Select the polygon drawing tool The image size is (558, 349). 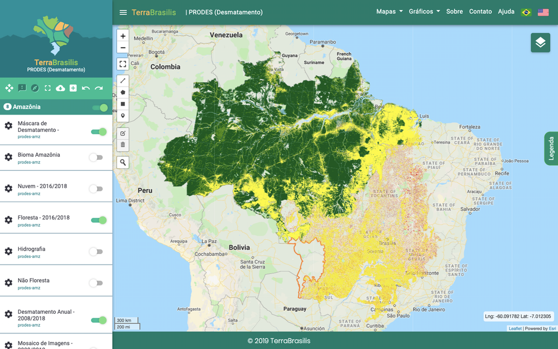123,92
